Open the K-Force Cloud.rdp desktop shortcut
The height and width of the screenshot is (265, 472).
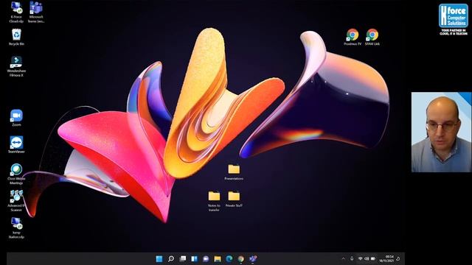tap(16, 12)
